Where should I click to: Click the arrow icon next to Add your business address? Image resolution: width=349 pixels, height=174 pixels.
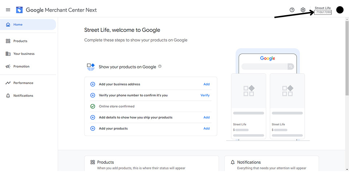click(93, 84)
